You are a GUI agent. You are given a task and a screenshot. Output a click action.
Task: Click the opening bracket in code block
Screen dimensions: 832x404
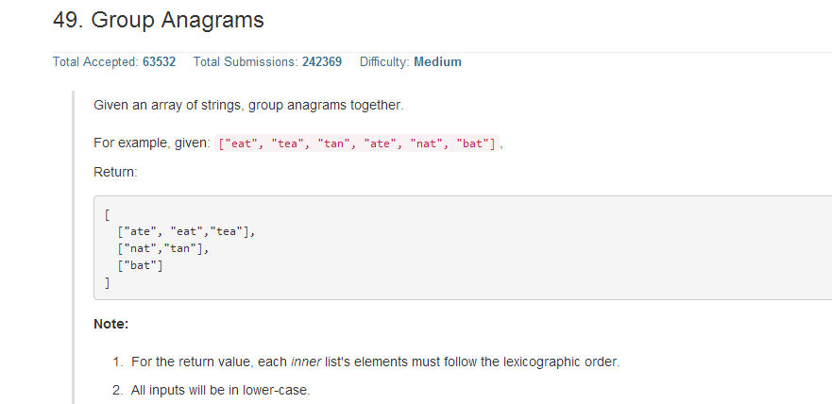click(107, 214)
